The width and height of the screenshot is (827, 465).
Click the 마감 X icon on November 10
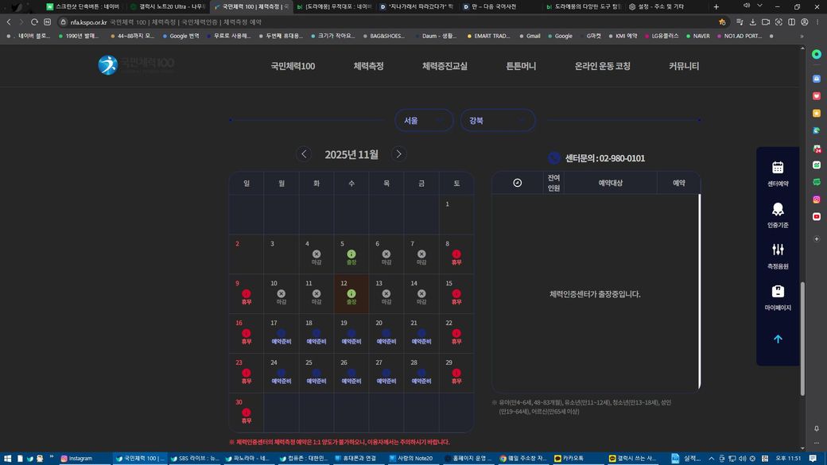coord(281,293)
